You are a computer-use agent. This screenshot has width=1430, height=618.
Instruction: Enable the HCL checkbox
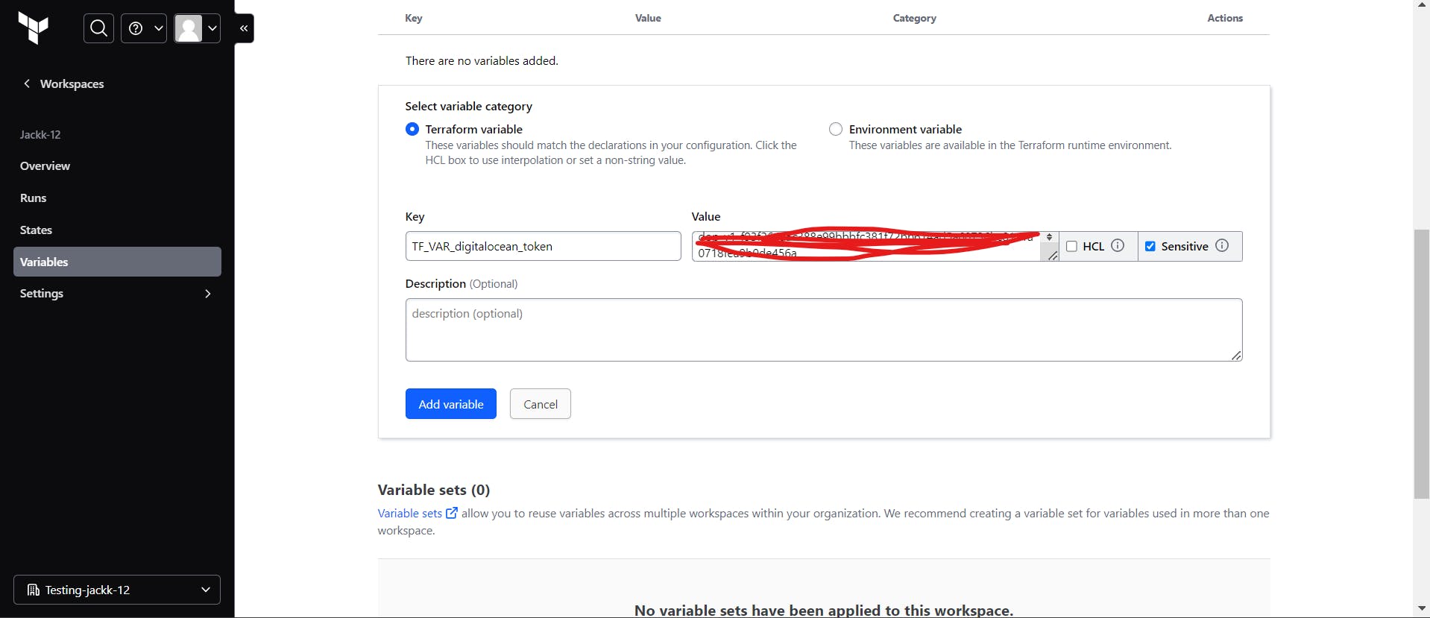click(x=1071, y=246)
